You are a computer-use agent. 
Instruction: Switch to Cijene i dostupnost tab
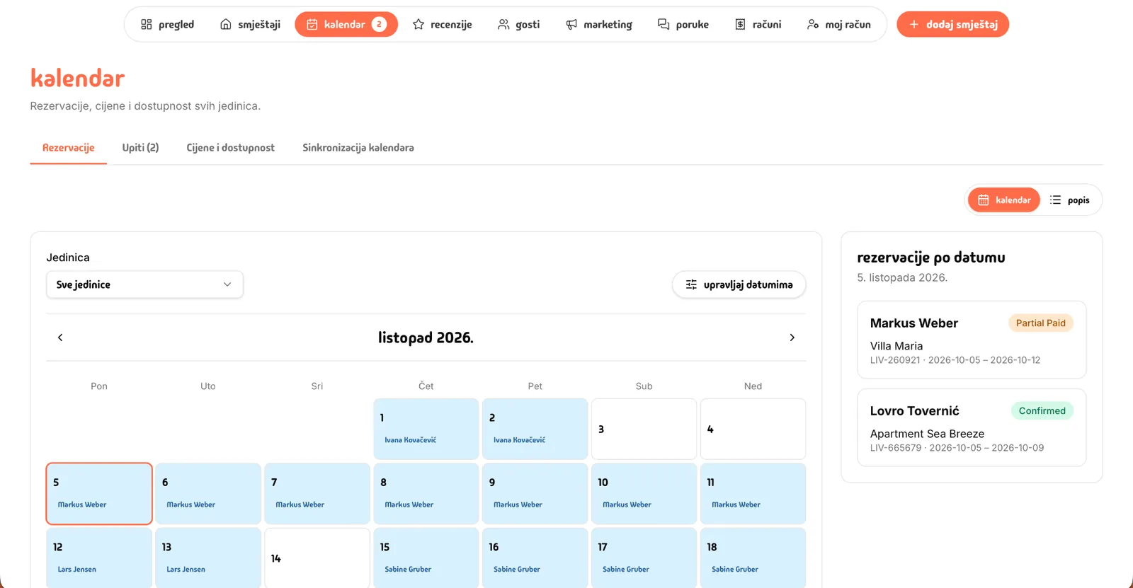point(230,148)
